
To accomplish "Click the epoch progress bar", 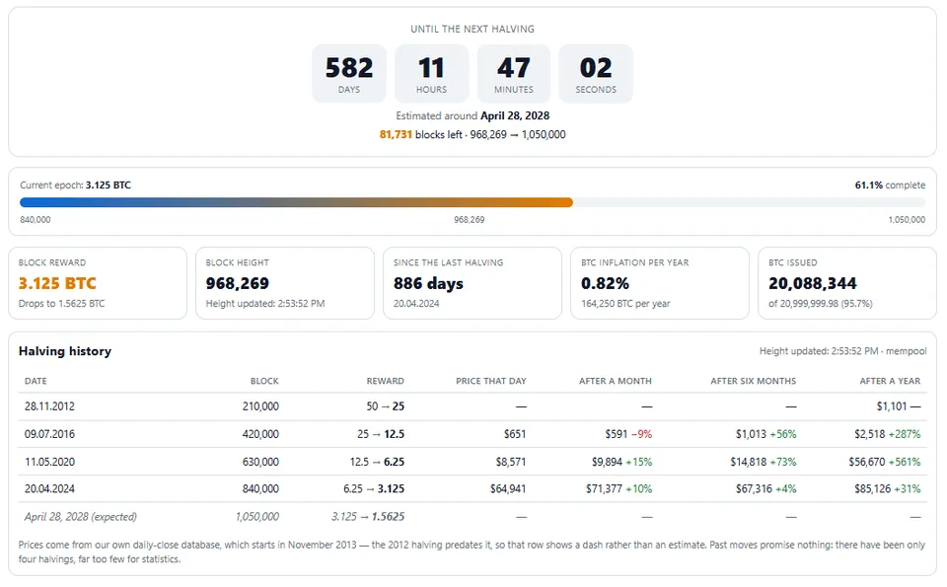I will coord(473,202).
